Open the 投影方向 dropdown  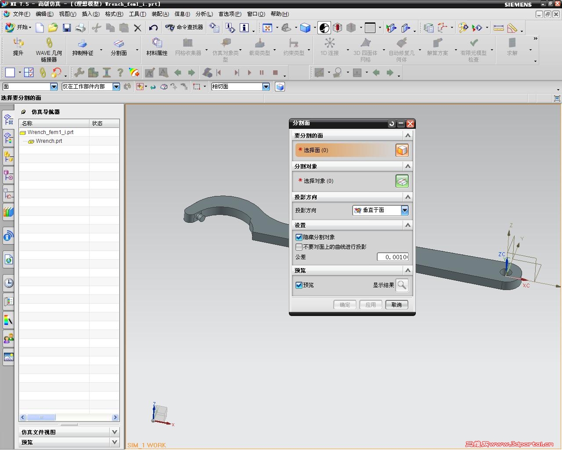pos(404,210)
